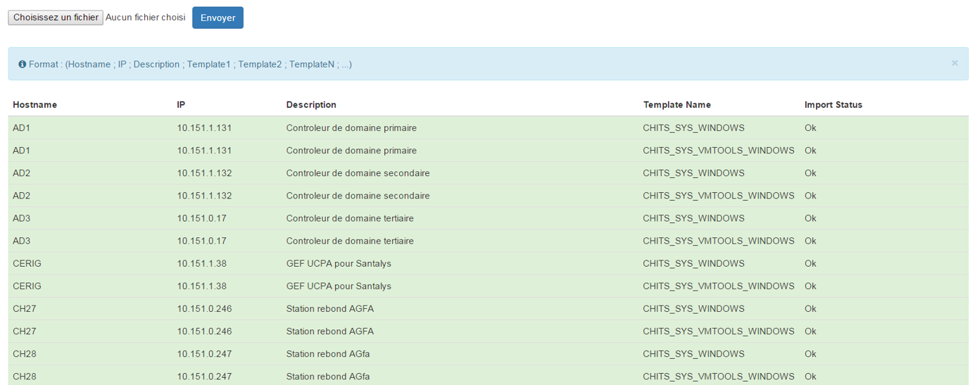
Task: Click Ok status in second AD1 row
Action: 810,151
